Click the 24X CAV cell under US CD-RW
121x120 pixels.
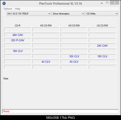point(102,46)
